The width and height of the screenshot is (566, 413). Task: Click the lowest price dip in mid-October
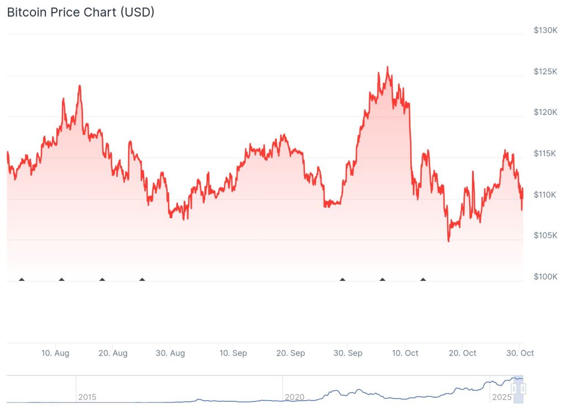click(448, 241)
